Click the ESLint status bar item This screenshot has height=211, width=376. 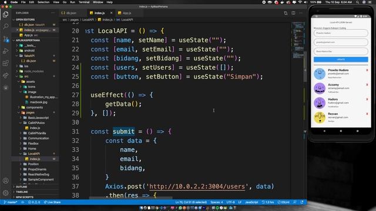pyautogui.click(x=283, y=202)
